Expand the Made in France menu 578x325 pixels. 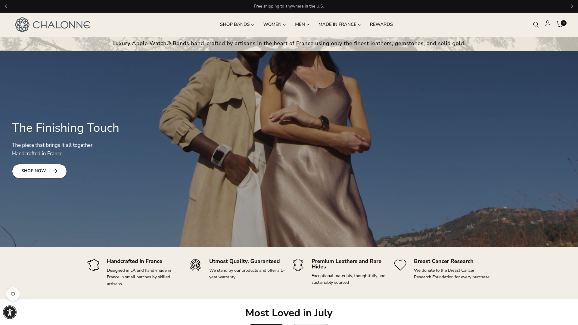340,24
